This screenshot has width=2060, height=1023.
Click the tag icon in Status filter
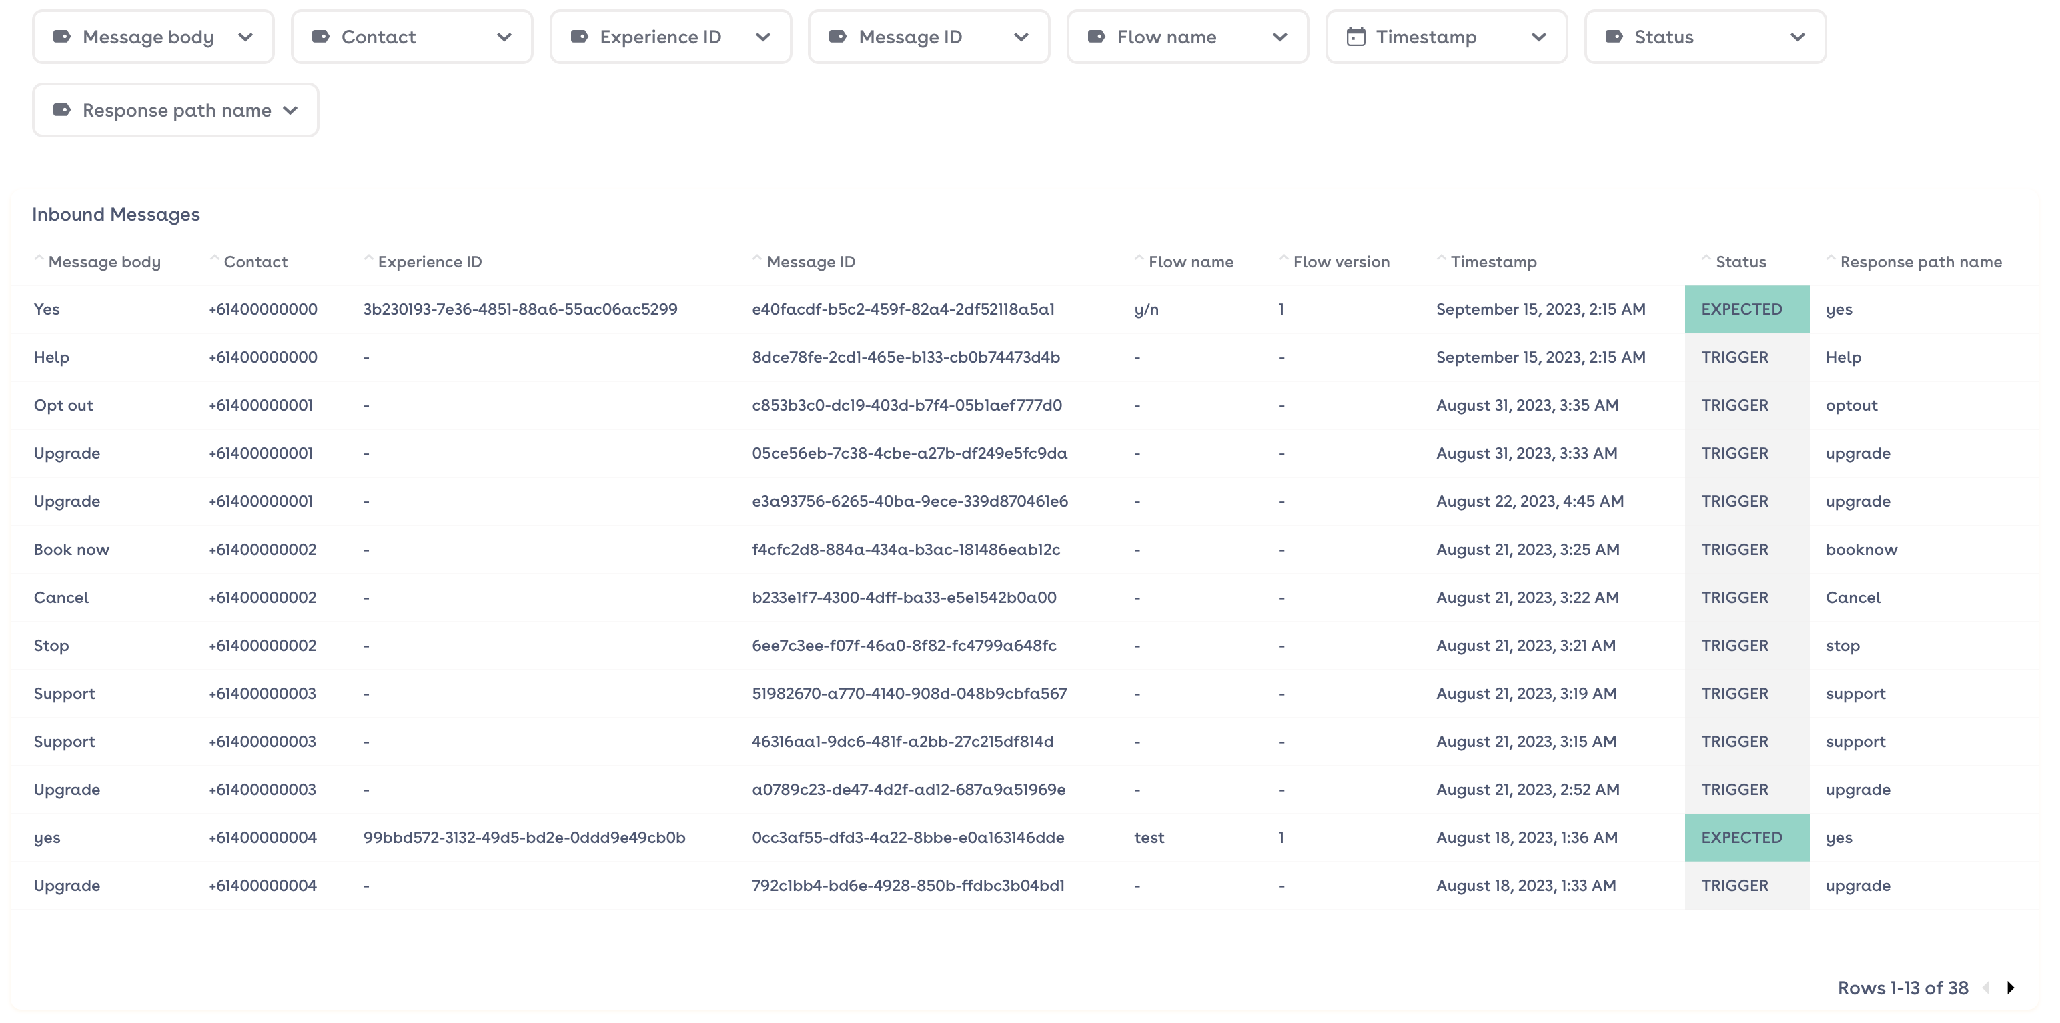pyautogui.click(x=1614, y=37)
